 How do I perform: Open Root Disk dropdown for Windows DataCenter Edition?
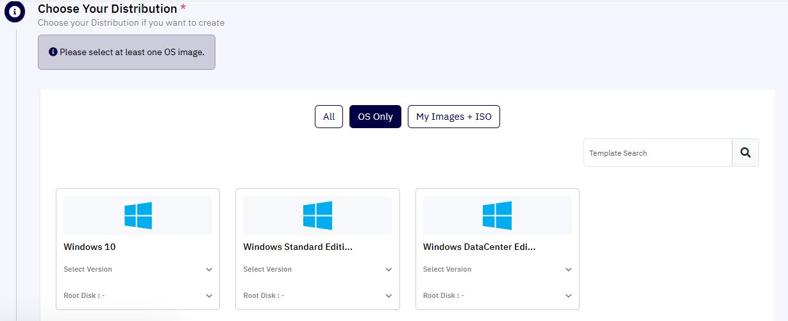click(x=497, y=295)
